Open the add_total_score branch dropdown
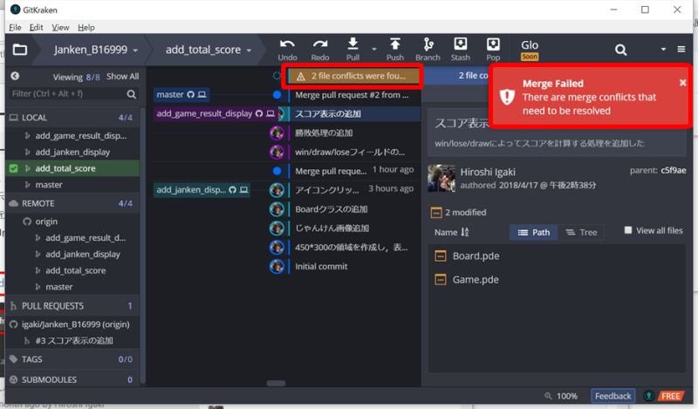This screenshot has height=409, width=698. coord(249,51)
